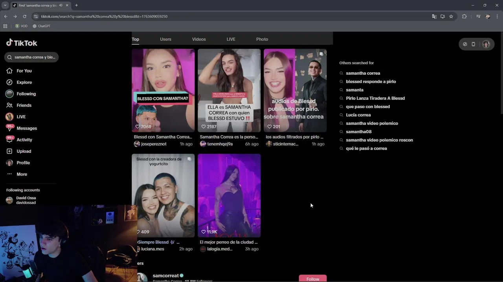This screenshot has width=503, height=282.
Task: Search suggestion 'Lucía correa'
Action: (358, 115)
